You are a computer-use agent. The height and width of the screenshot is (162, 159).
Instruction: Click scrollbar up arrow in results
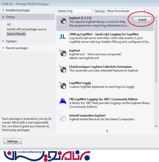tap(156, 17)
